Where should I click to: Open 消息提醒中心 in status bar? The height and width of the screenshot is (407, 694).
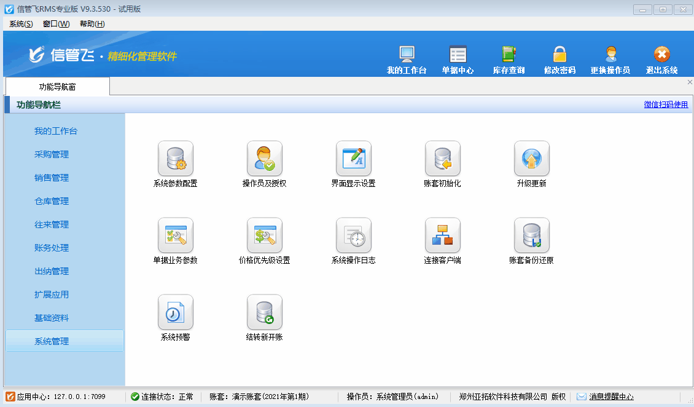pos(611,397)
